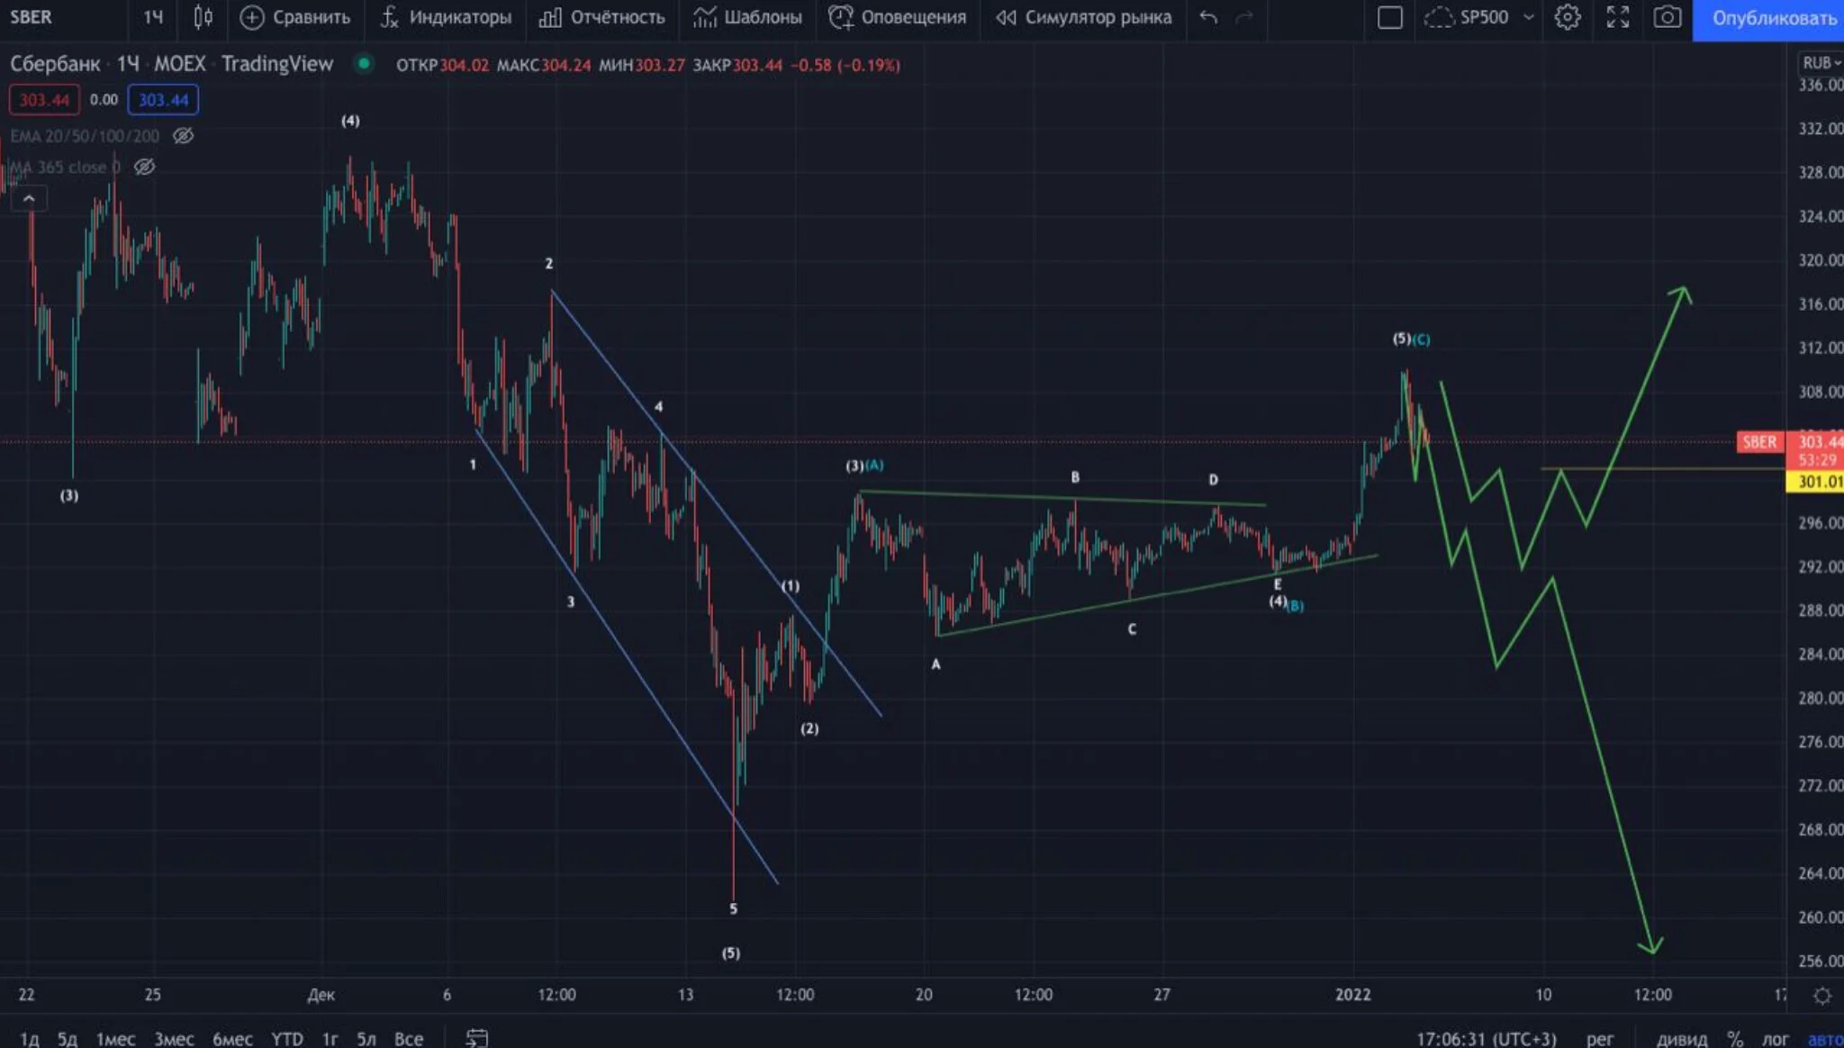Select the 1г date range
Viewport: 1844px width, 1048px height.
[x=330, y=1038]
